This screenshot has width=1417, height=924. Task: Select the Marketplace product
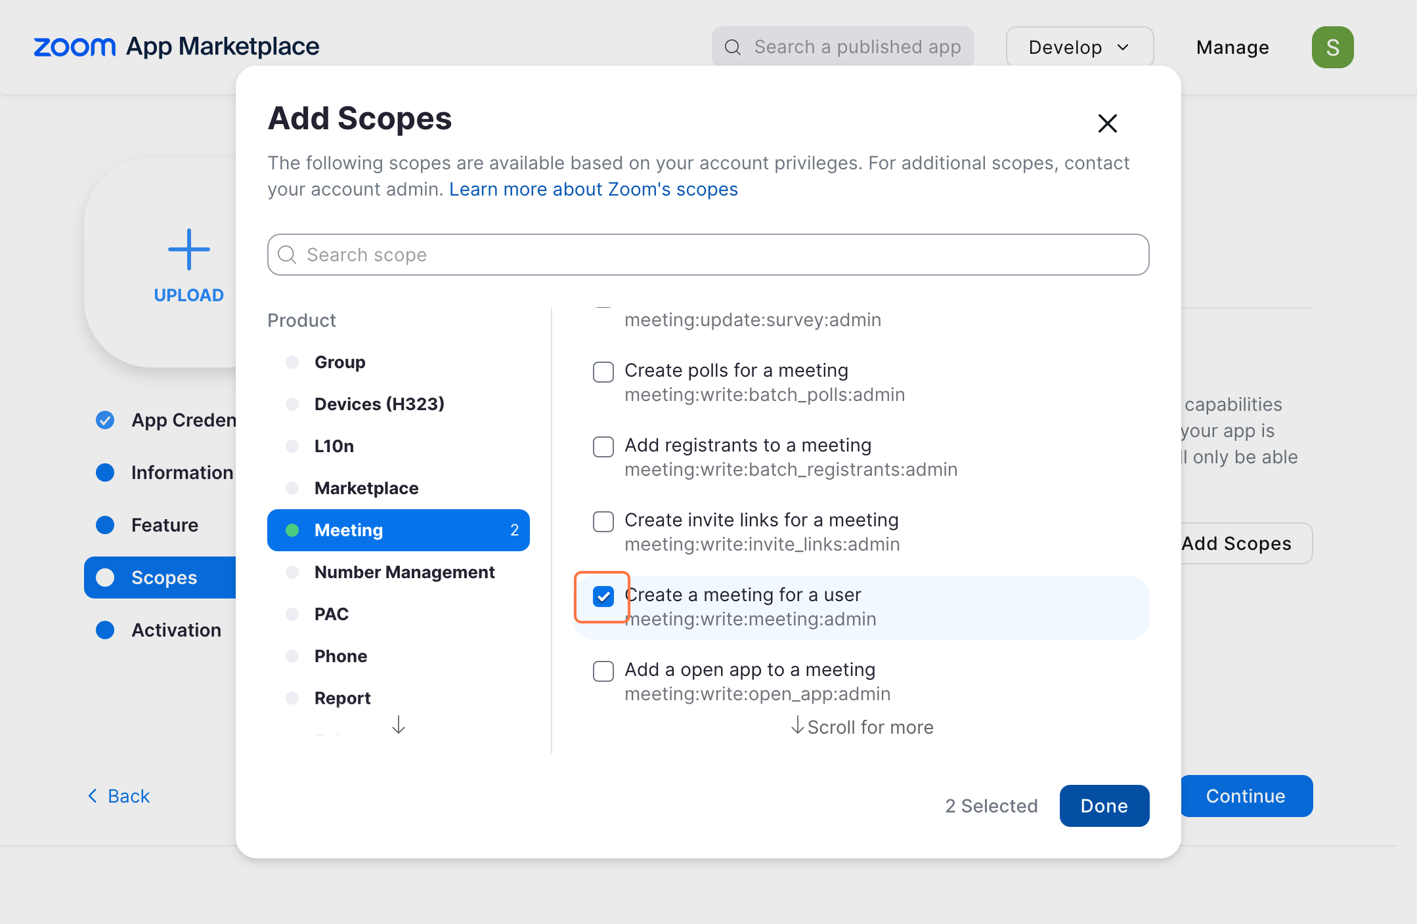click(x=399, y=488)
